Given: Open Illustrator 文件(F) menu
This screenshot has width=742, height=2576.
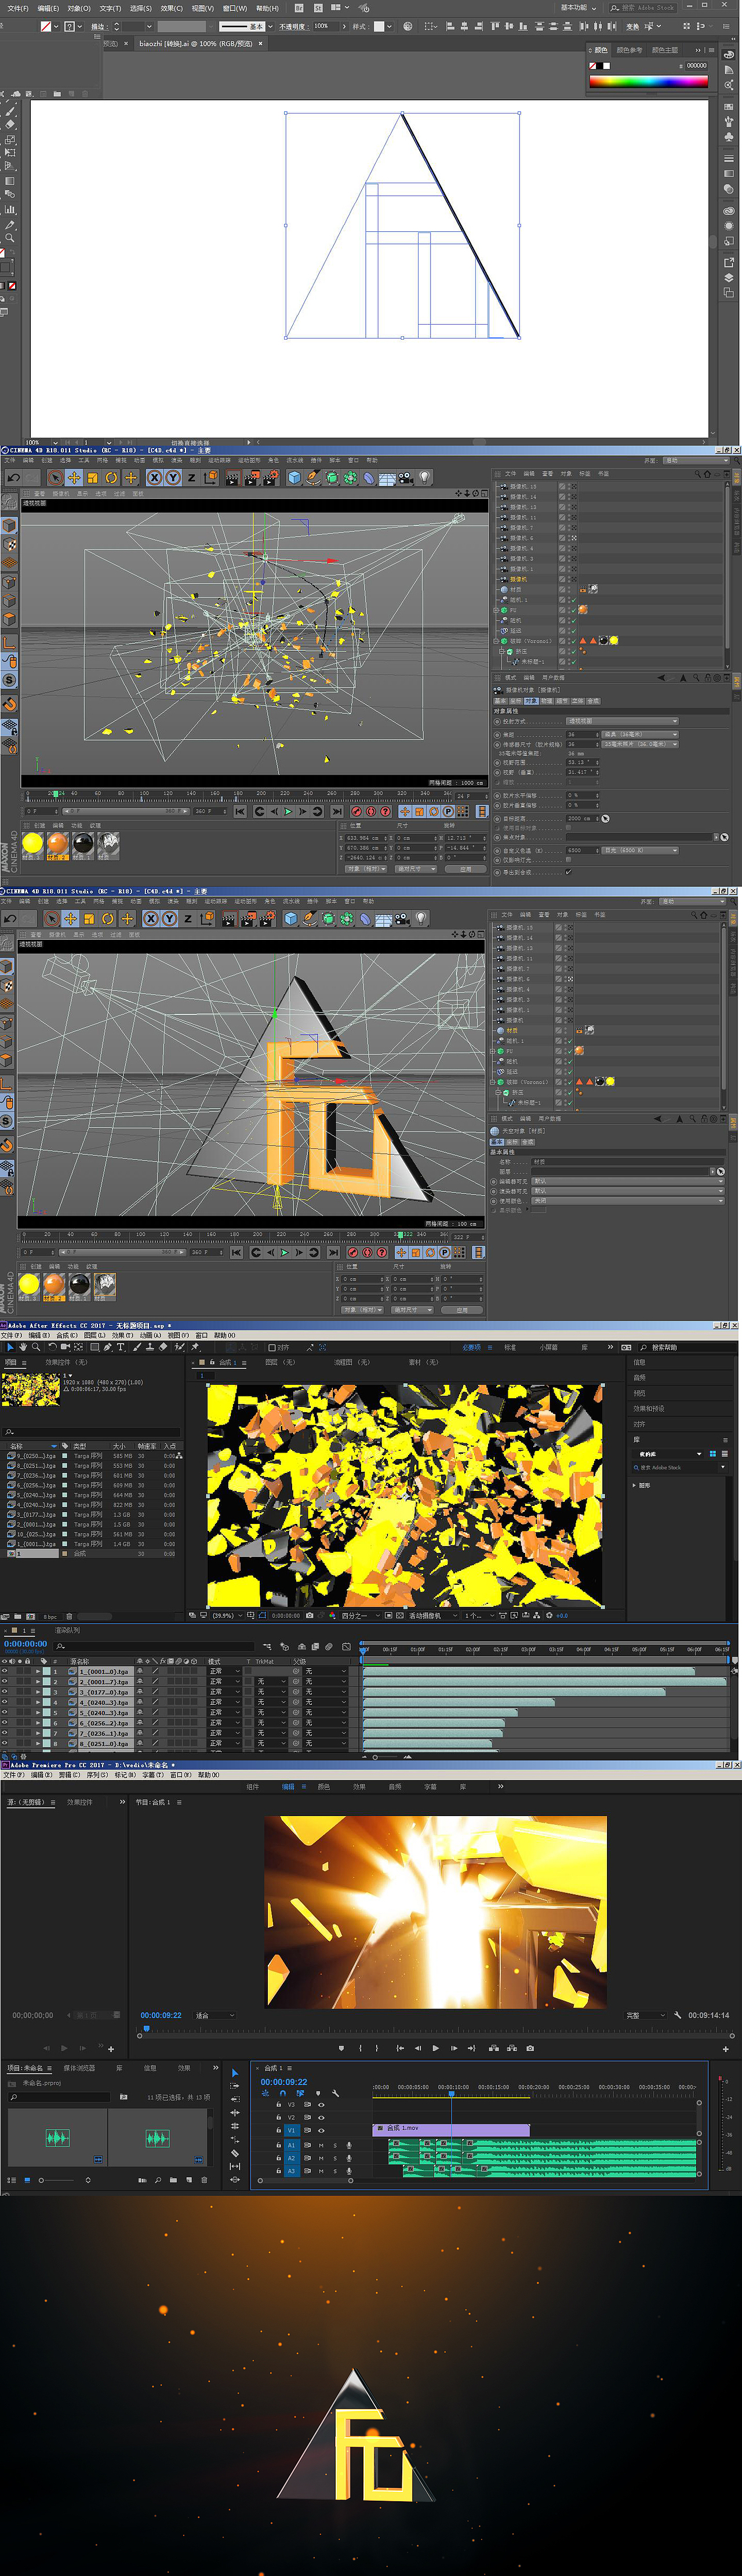Looking at the screenshot, I should pyautogui.click(x=18, y=8).
